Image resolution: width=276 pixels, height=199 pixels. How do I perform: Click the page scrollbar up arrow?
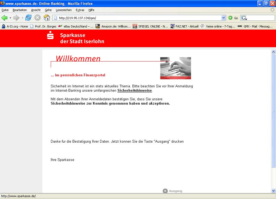273,52
